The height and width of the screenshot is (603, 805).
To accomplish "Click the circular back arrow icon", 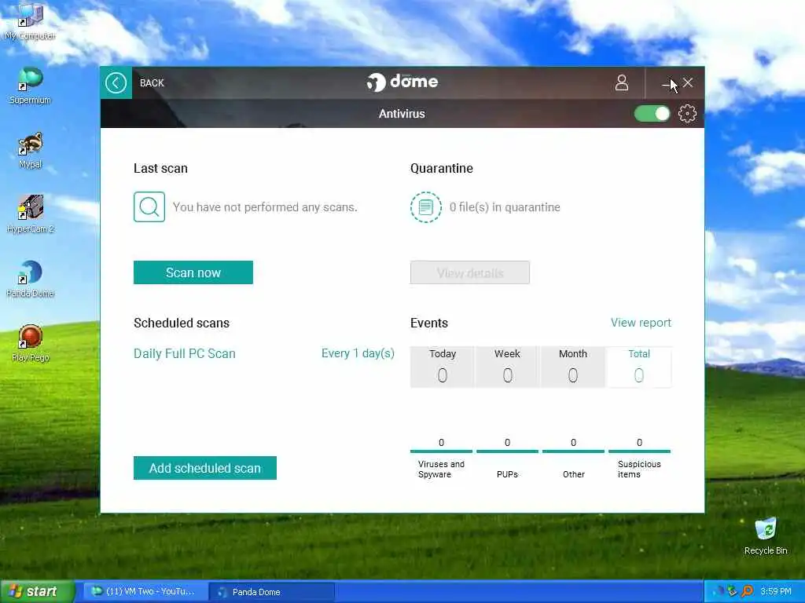I will point(116,82).
